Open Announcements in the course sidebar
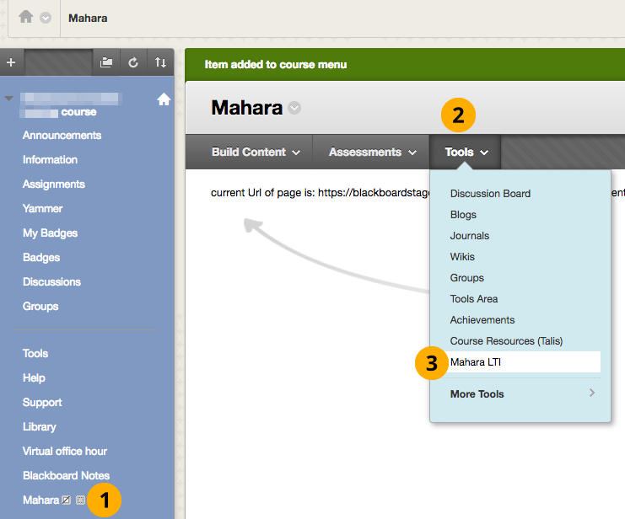Image resolution: width=625 pixels, height=519 pixels. [62, 136]
